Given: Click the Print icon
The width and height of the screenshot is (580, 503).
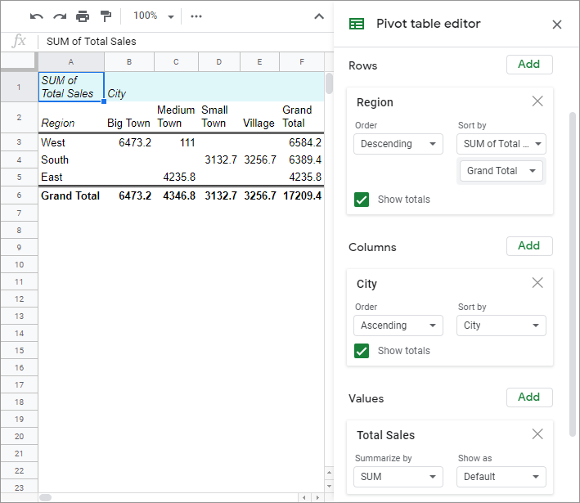Looking at the screenshot, I should click(x=83, y=16).
